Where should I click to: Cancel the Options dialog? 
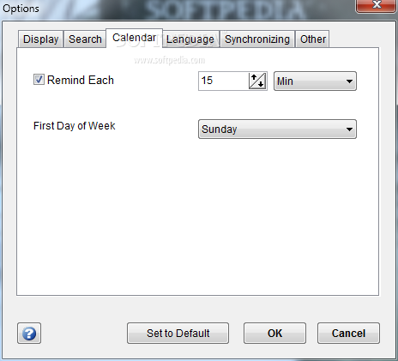coord(348,334)
